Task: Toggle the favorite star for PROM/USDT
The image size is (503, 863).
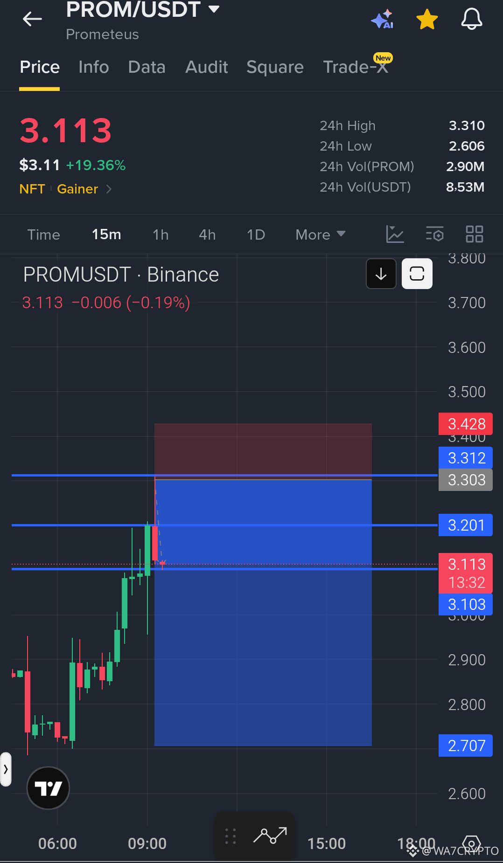Action: pyautogui.click(x=427, y=20)
